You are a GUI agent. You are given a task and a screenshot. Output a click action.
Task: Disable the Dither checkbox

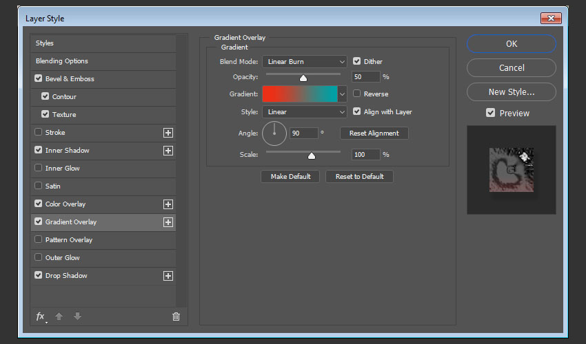(357, 61)
